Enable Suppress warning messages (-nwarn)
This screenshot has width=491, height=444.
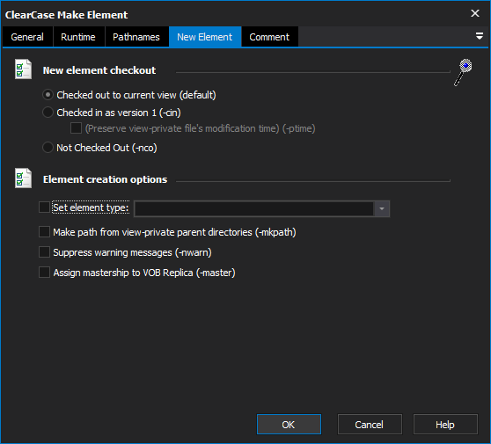pyautogui.click(x=44, y=251)
